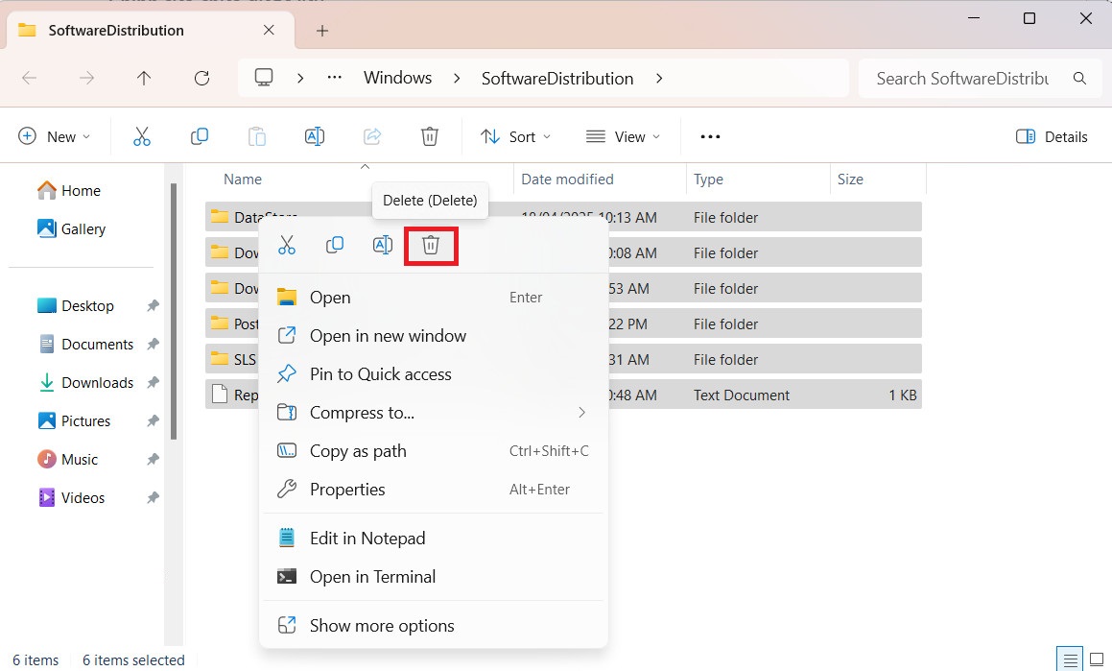Unpin Downloads from Quick access

pos(153,382)
